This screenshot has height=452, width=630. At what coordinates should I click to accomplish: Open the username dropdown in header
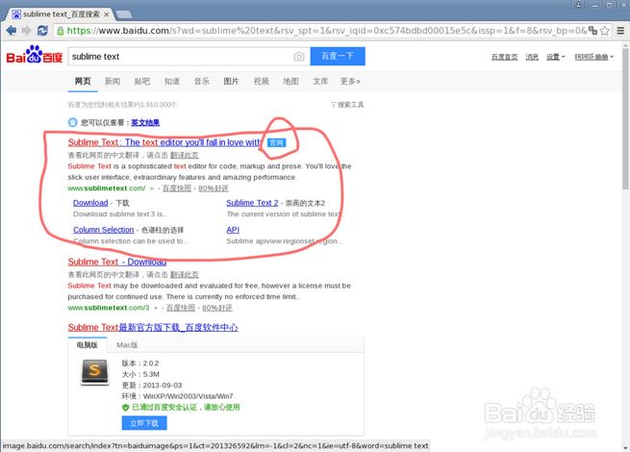(593, 57)
